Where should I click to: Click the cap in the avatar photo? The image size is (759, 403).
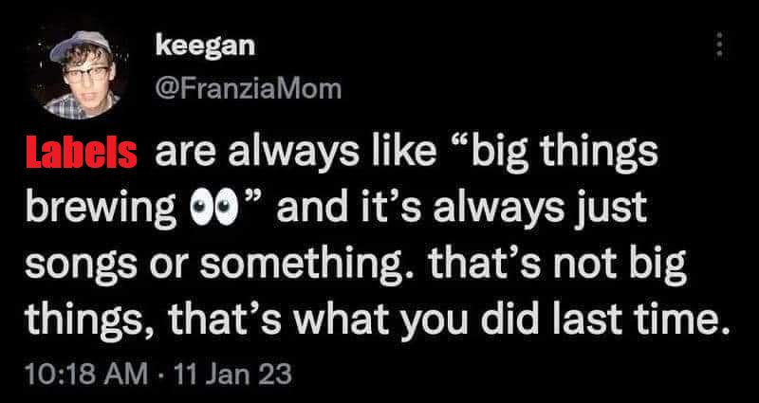pos(80,45)
